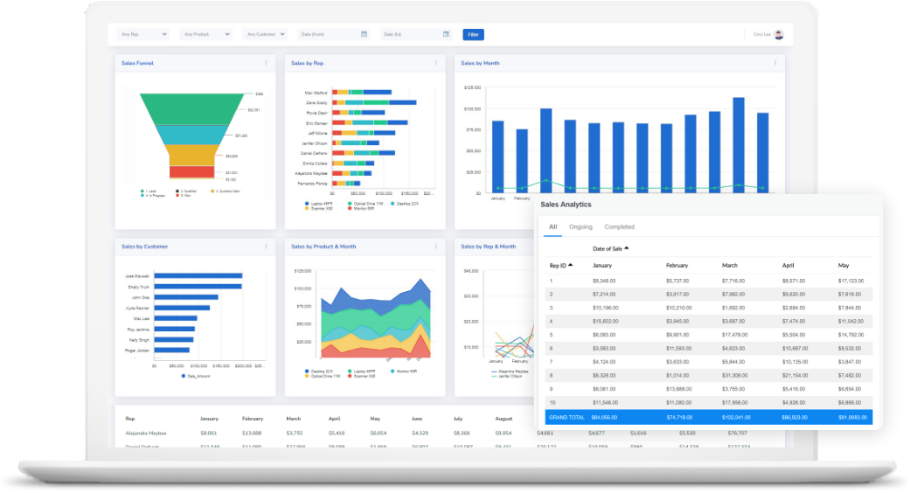910x493 pixels.
Task: Click $15,602.00 cell for Rep 4 January
Action: pos(605,322)
